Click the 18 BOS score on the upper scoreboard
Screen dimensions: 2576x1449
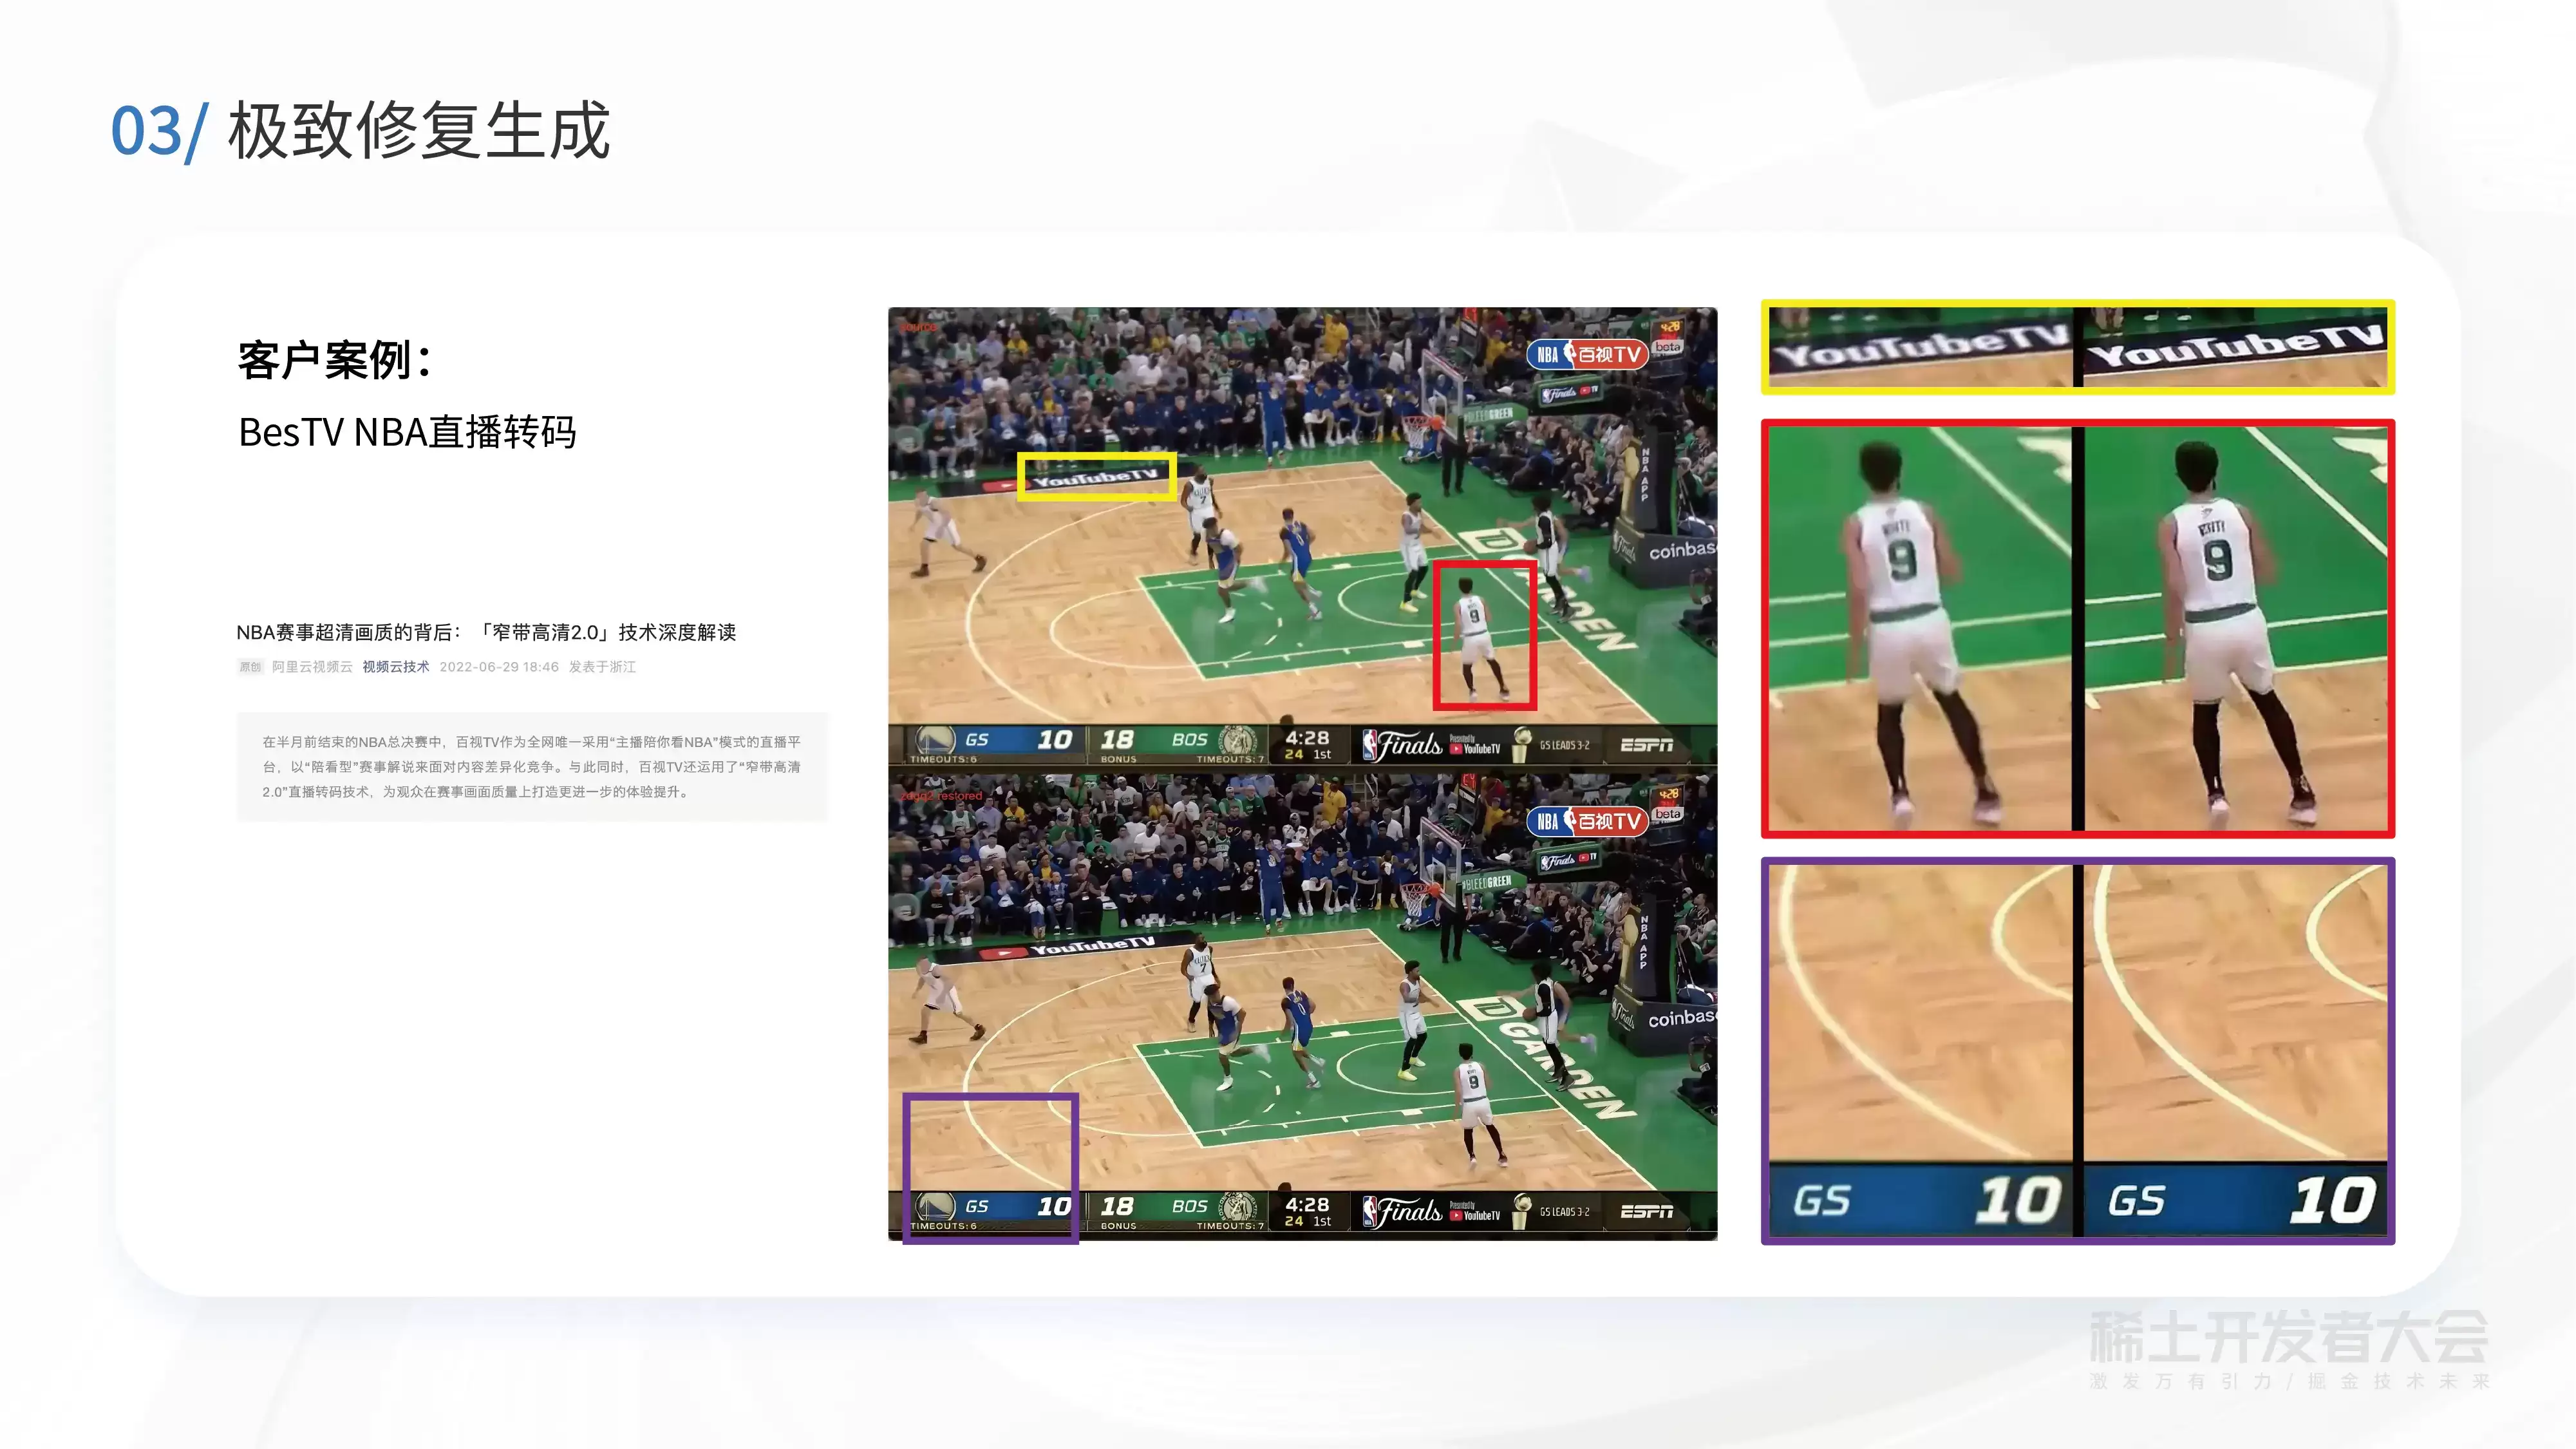pyautogui.click(x=1155, y=740)
